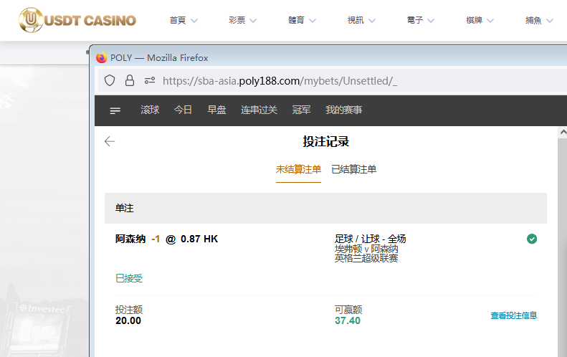Click the 单注 section header
Image resolution: width=567 pixels, height=357 pixels.
pos(325,208)
